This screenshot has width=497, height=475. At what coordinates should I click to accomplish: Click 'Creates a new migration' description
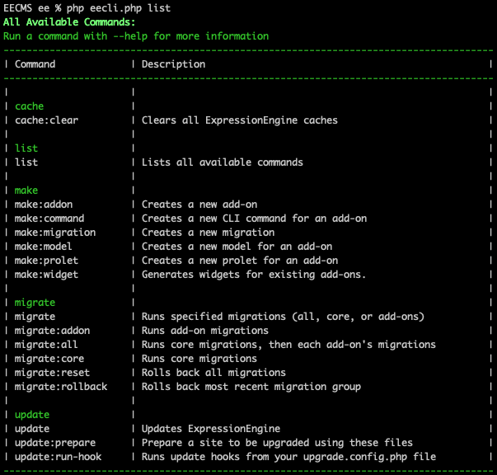208,233
